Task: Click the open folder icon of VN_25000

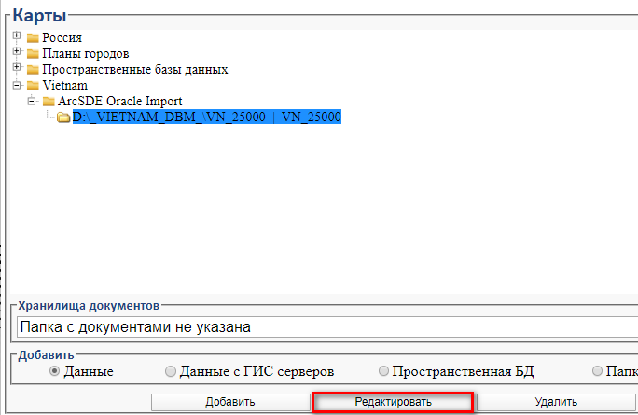Action: click(x=63, y=118)
